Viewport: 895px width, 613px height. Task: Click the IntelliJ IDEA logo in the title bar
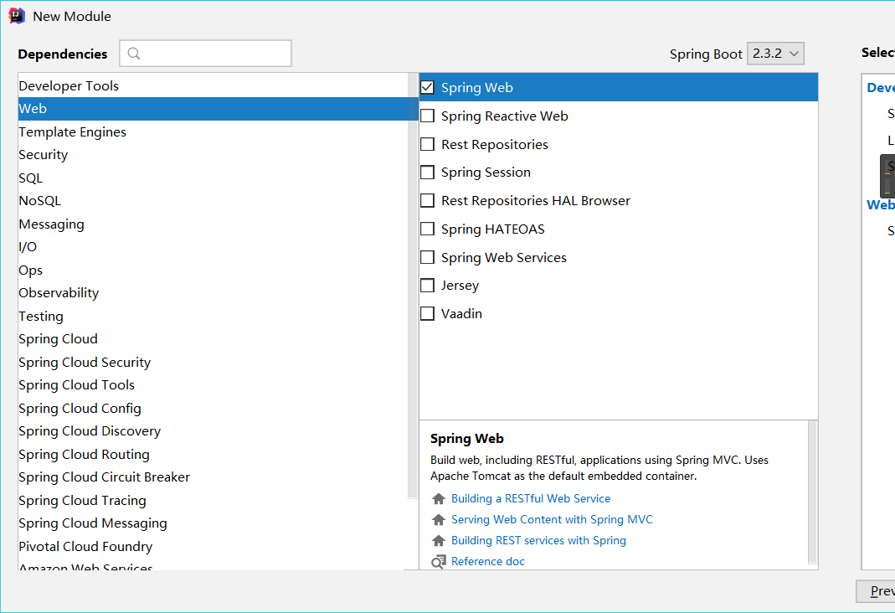pyautogui.click(x=17, y=16)
